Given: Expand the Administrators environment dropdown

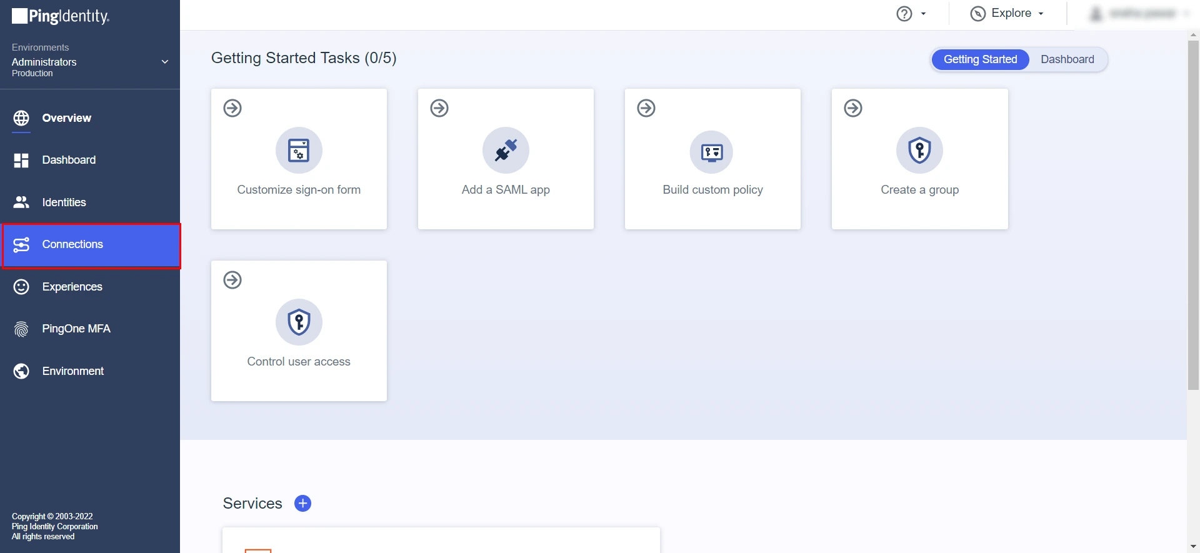Looking at the screenshot, I should [165, 62].
